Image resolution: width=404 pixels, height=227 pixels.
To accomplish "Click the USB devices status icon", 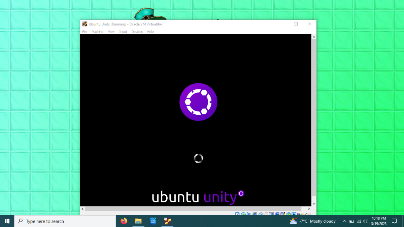I will [260, 214].
